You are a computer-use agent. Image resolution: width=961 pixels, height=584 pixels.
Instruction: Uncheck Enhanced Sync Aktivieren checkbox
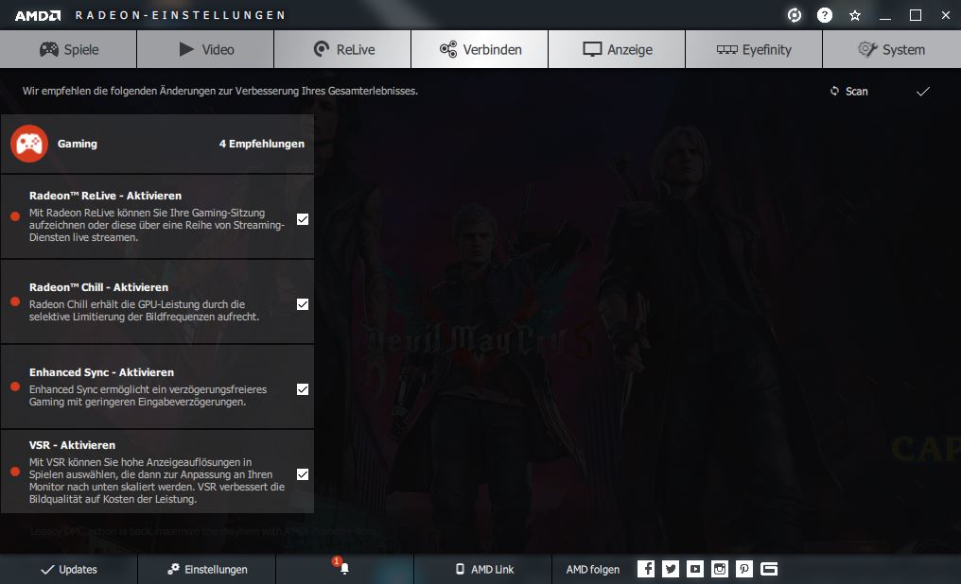click(303, 389)
